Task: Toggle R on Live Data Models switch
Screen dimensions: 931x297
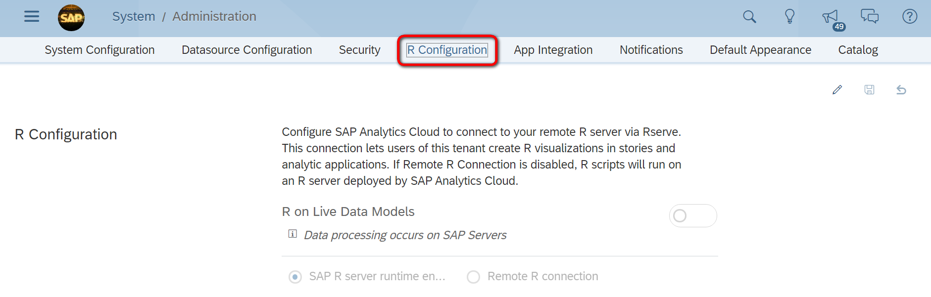Action: pos(693,216)
